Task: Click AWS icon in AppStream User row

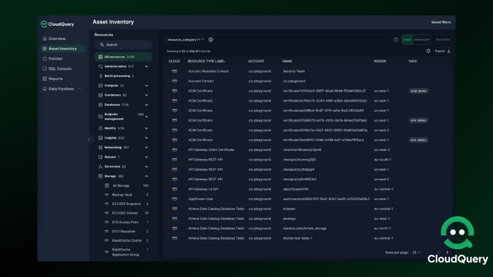Action: tap(174, 199)
